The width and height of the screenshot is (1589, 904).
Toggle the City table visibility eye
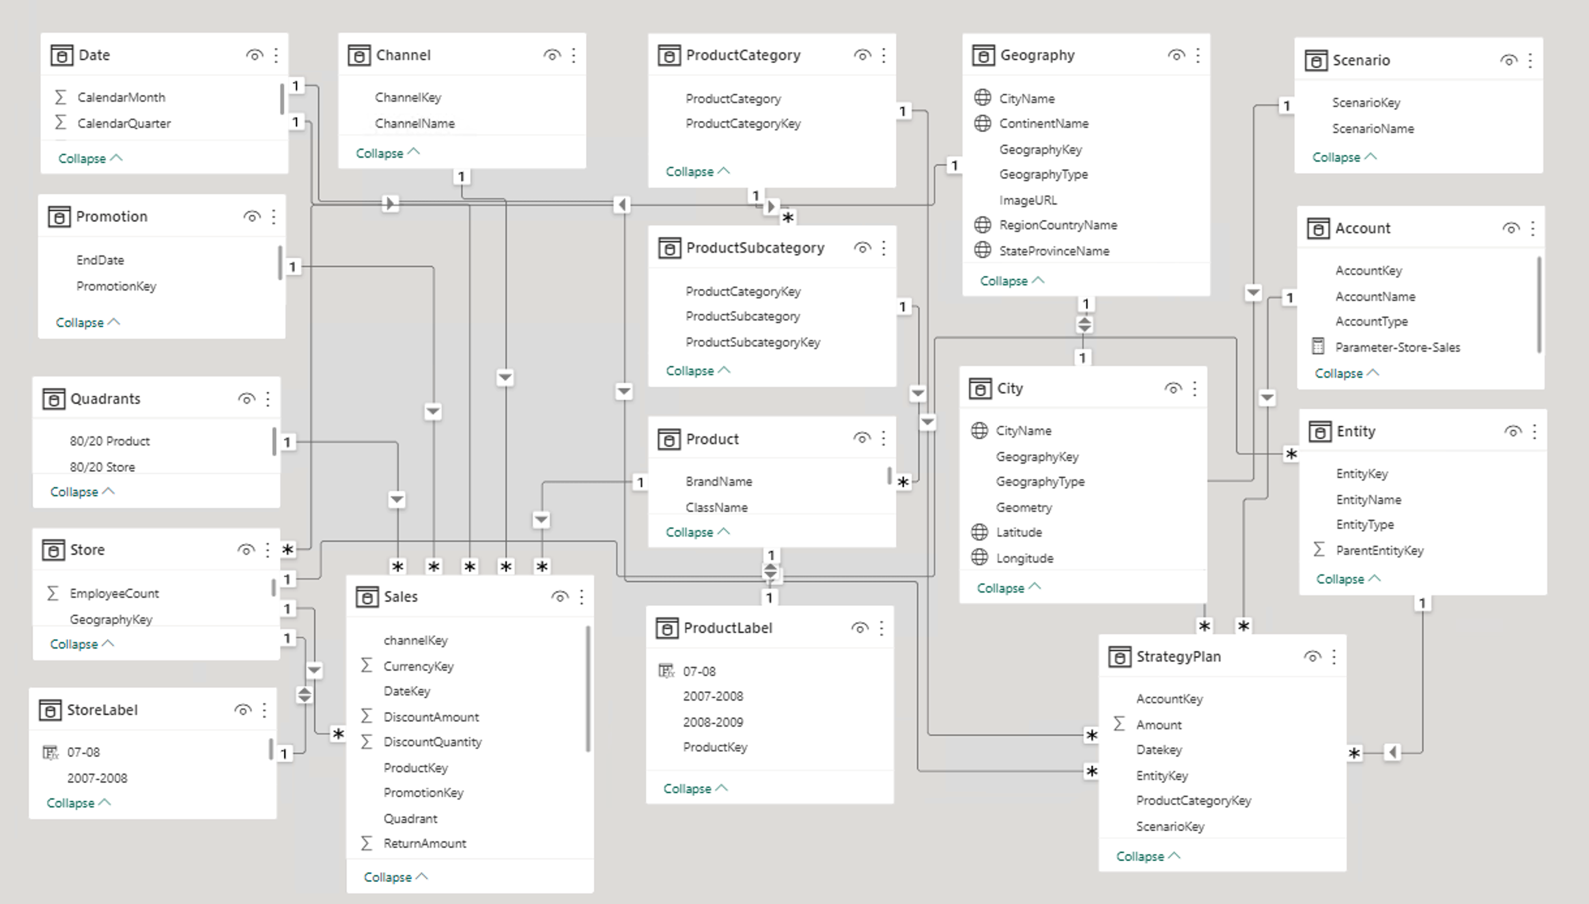coord(1173,389)
